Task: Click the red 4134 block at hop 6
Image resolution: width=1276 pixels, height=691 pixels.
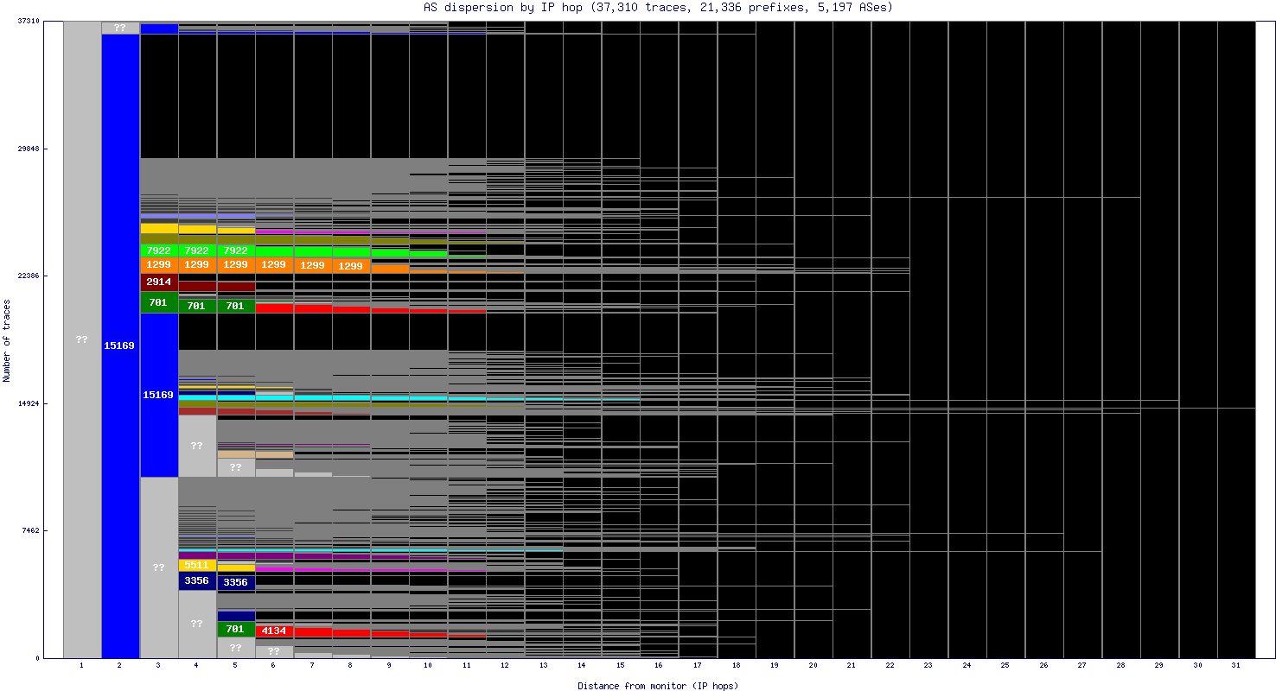Action: click(x=274, y=631)
